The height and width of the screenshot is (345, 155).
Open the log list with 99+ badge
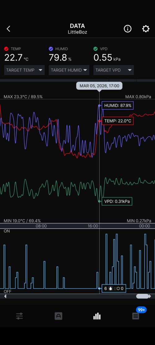[135, 316]
